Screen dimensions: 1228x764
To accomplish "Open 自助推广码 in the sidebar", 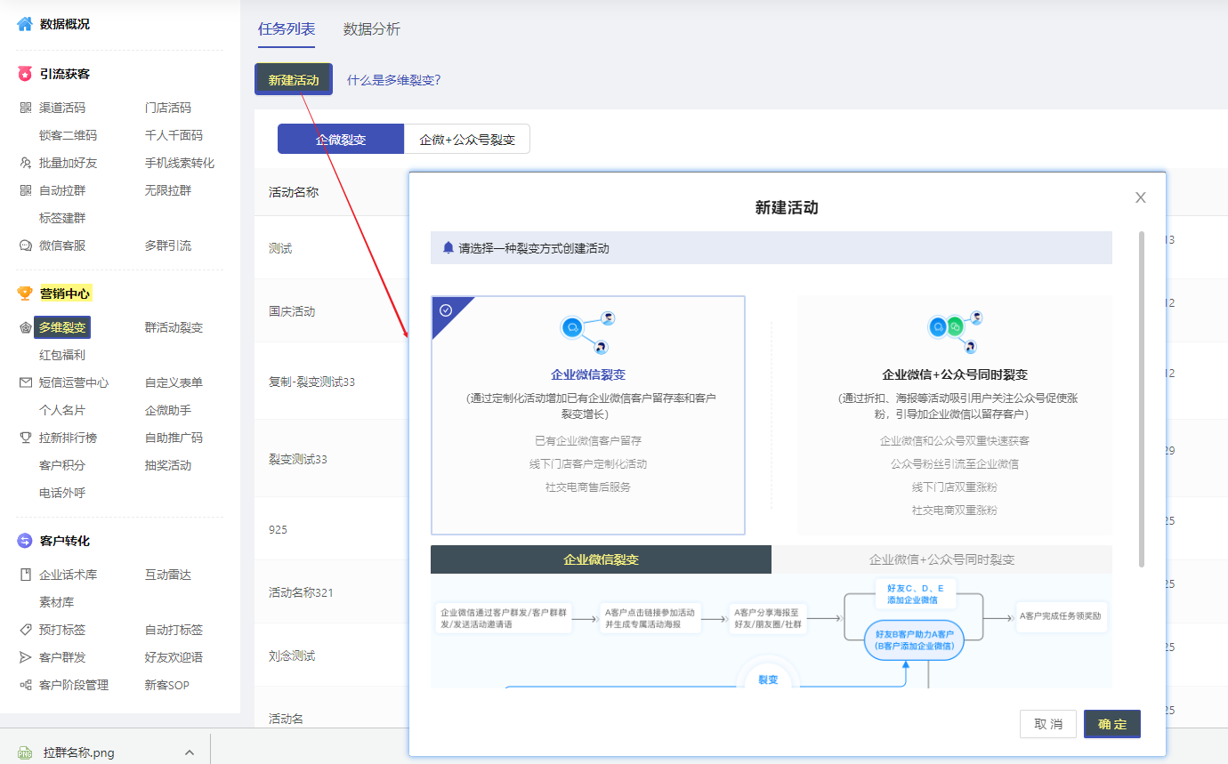I will tap(174, 438).
